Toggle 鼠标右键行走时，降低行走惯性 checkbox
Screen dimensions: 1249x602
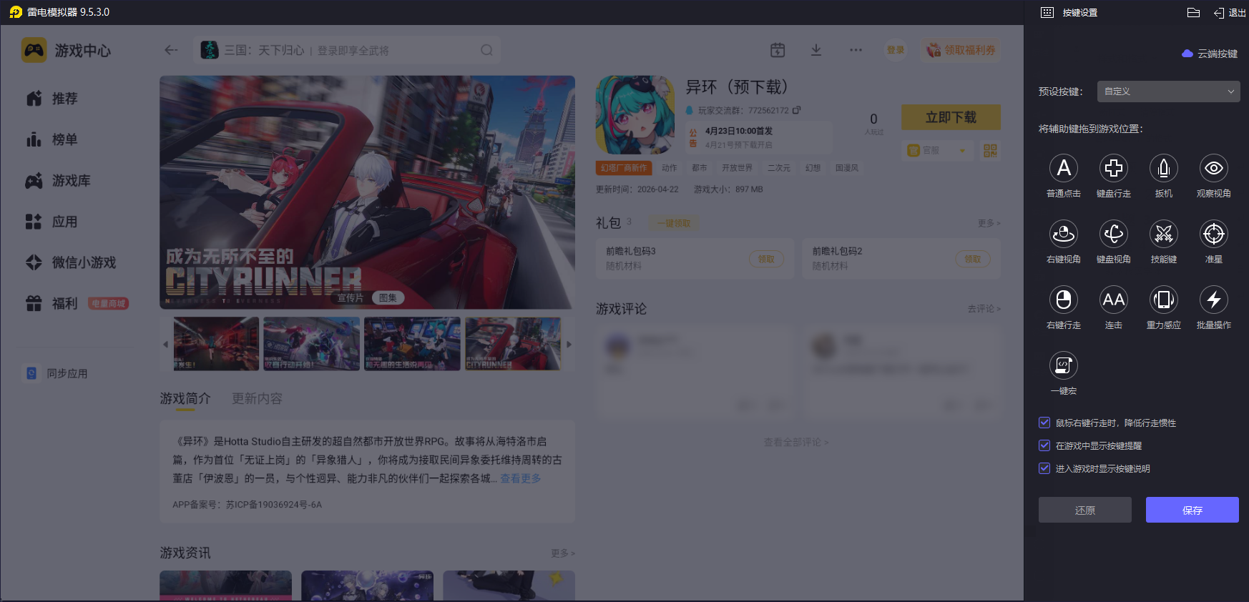[1044, 423]
